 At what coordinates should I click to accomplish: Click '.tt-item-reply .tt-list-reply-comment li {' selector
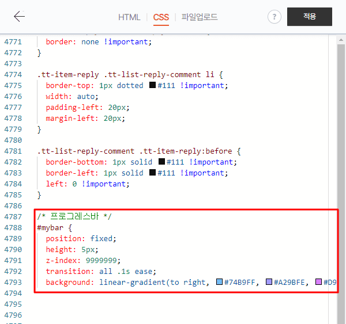coord(130,75)
